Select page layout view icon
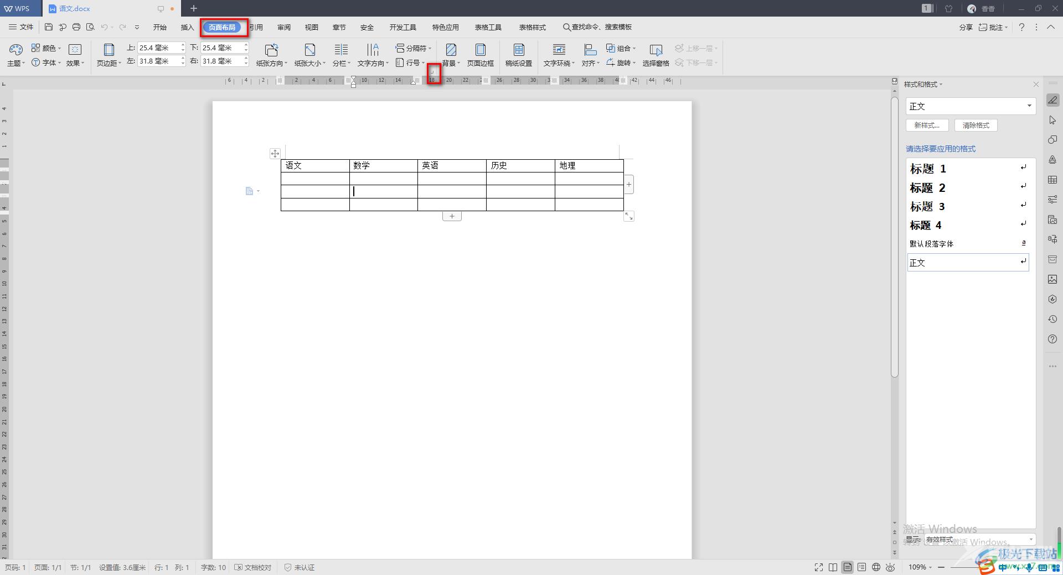This screenshot has width=1063, height=575. (847, 567)
